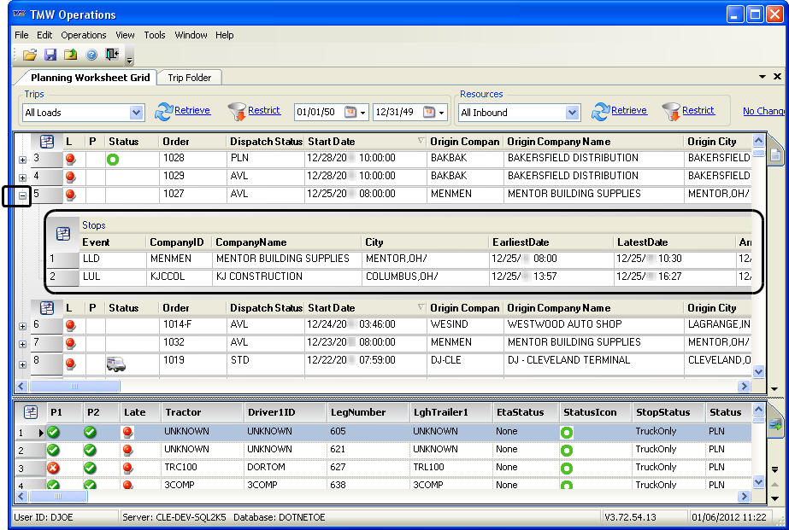Click the Resources Restrict funnel icon

(x=669, y=112)
